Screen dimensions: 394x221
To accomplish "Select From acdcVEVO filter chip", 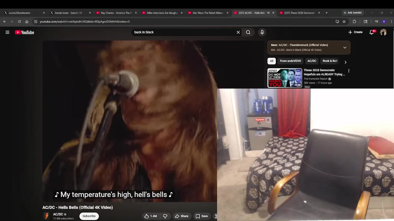I will [x=290, y=61].
